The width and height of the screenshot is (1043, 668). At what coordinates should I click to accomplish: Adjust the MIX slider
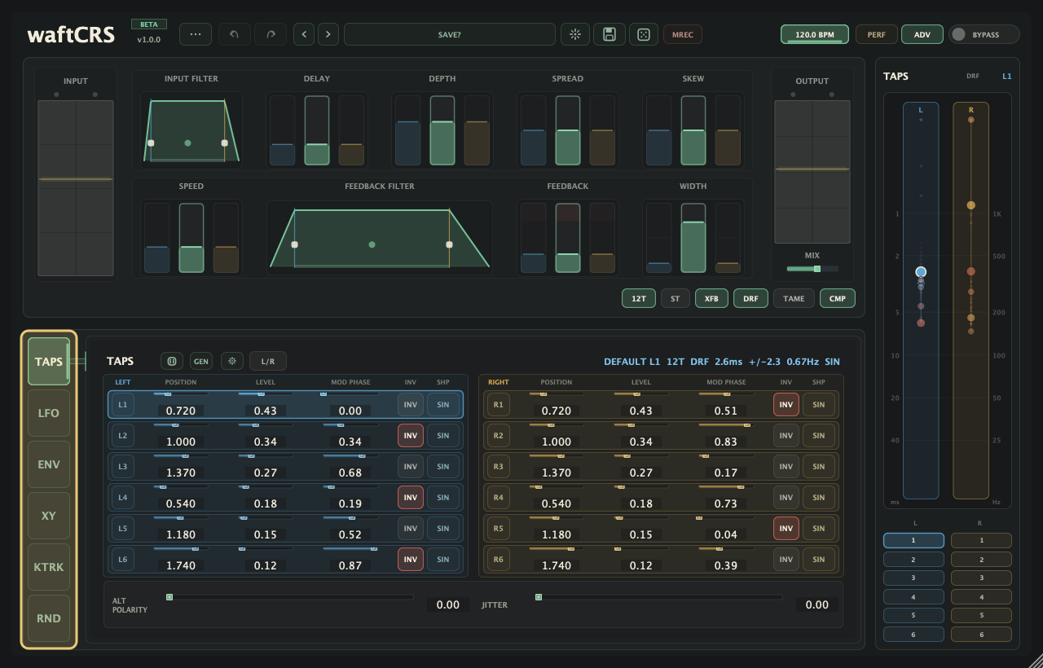coord(812,269)
